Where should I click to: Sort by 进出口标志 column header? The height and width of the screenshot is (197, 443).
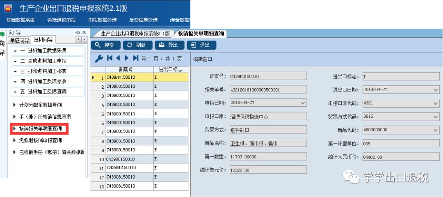[171, 69]
